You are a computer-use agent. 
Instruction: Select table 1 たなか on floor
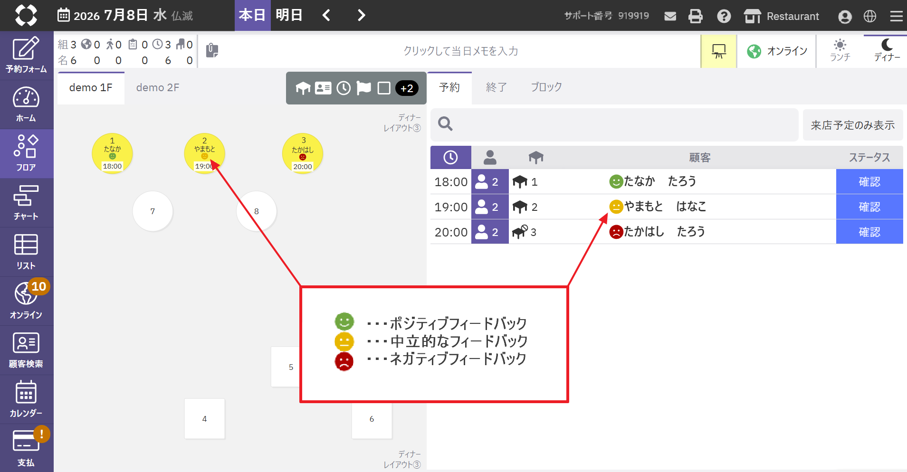tap(112, 153)
